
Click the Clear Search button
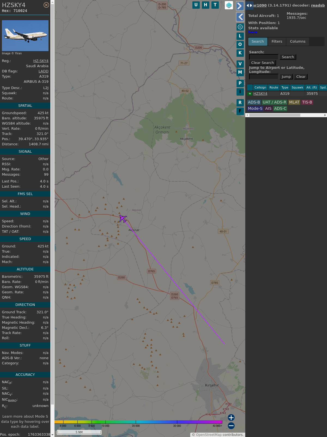262,63
